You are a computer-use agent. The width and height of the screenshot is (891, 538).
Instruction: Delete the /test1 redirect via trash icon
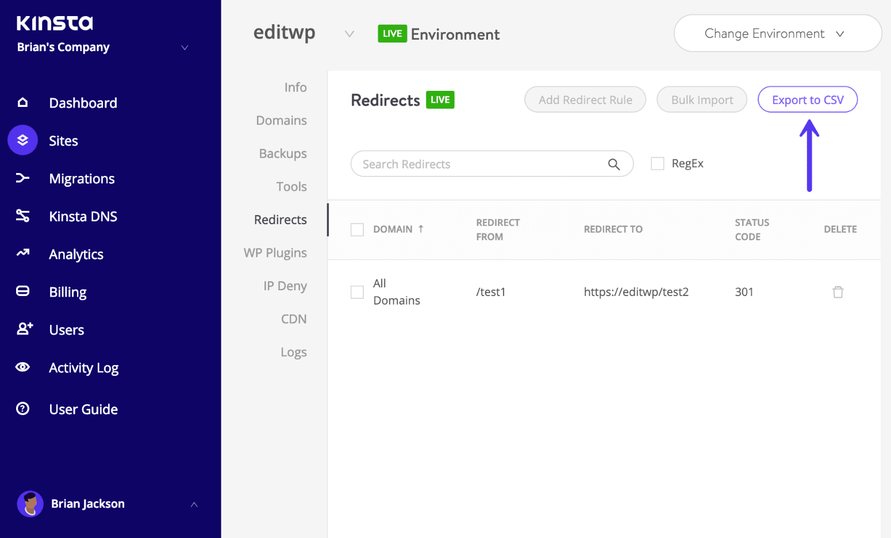[x=838, y=292]
